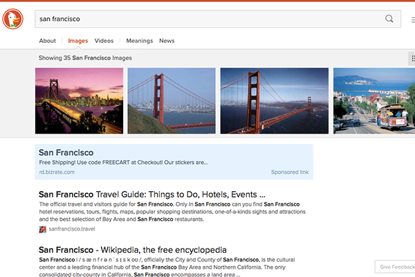Open the Bay Bridge sunset image thumbnail
415x277 pixels.
79,100
